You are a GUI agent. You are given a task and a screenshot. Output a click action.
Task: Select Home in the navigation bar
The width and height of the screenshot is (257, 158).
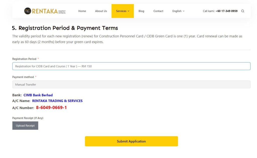(x=82, y=11)
